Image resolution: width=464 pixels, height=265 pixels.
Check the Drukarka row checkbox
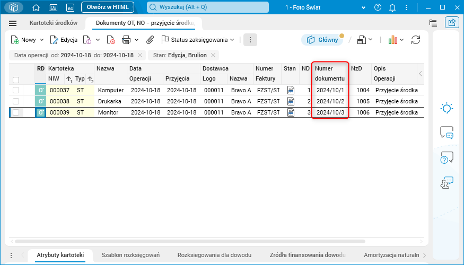16,101
